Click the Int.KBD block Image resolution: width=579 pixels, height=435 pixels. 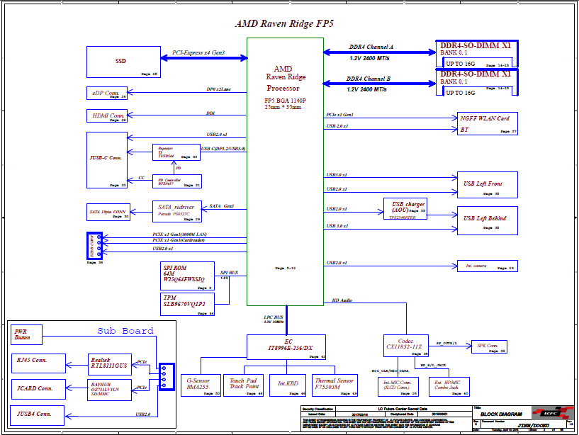(x=288, y=385)
